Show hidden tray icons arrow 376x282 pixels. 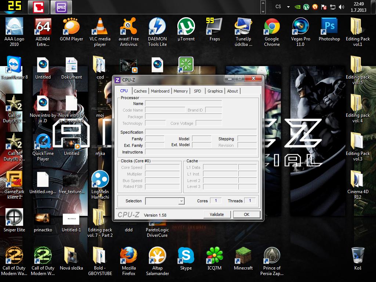288,7
